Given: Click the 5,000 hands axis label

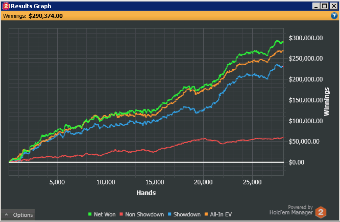Looking at the screenshot, I should pyautogui.click(x=57, y=182).
